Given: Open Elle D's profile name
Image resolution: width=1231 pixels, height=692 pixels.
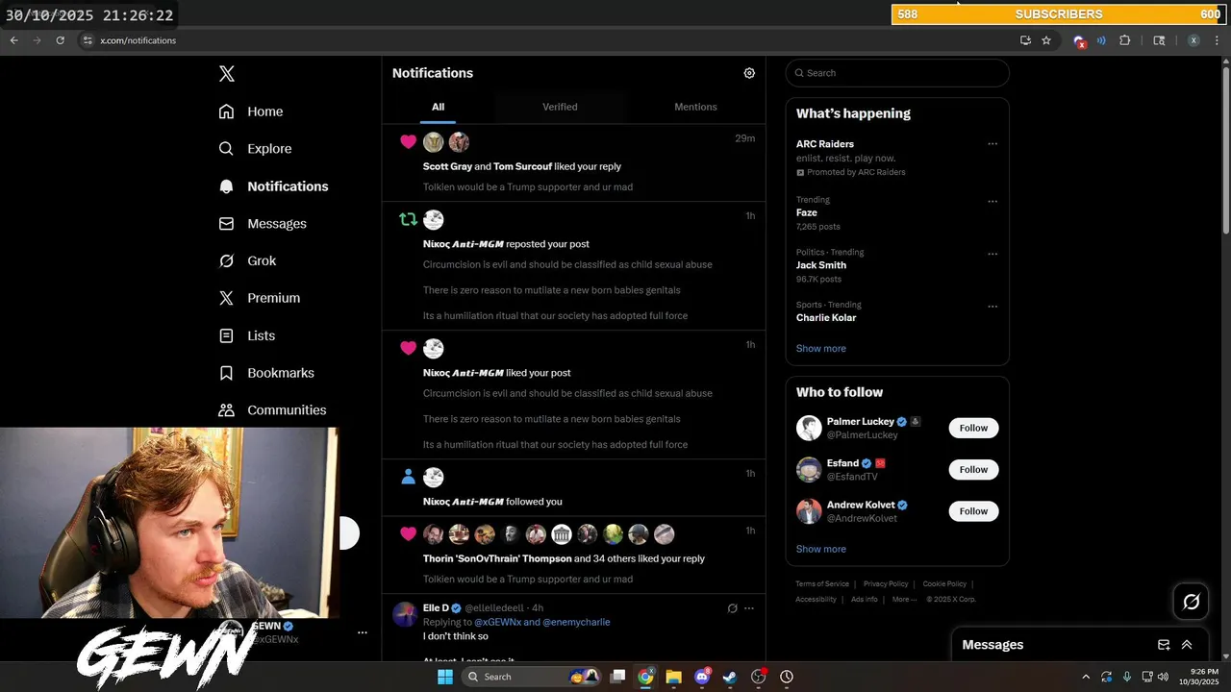Looking at the screenshot, I should pos(436,608).
